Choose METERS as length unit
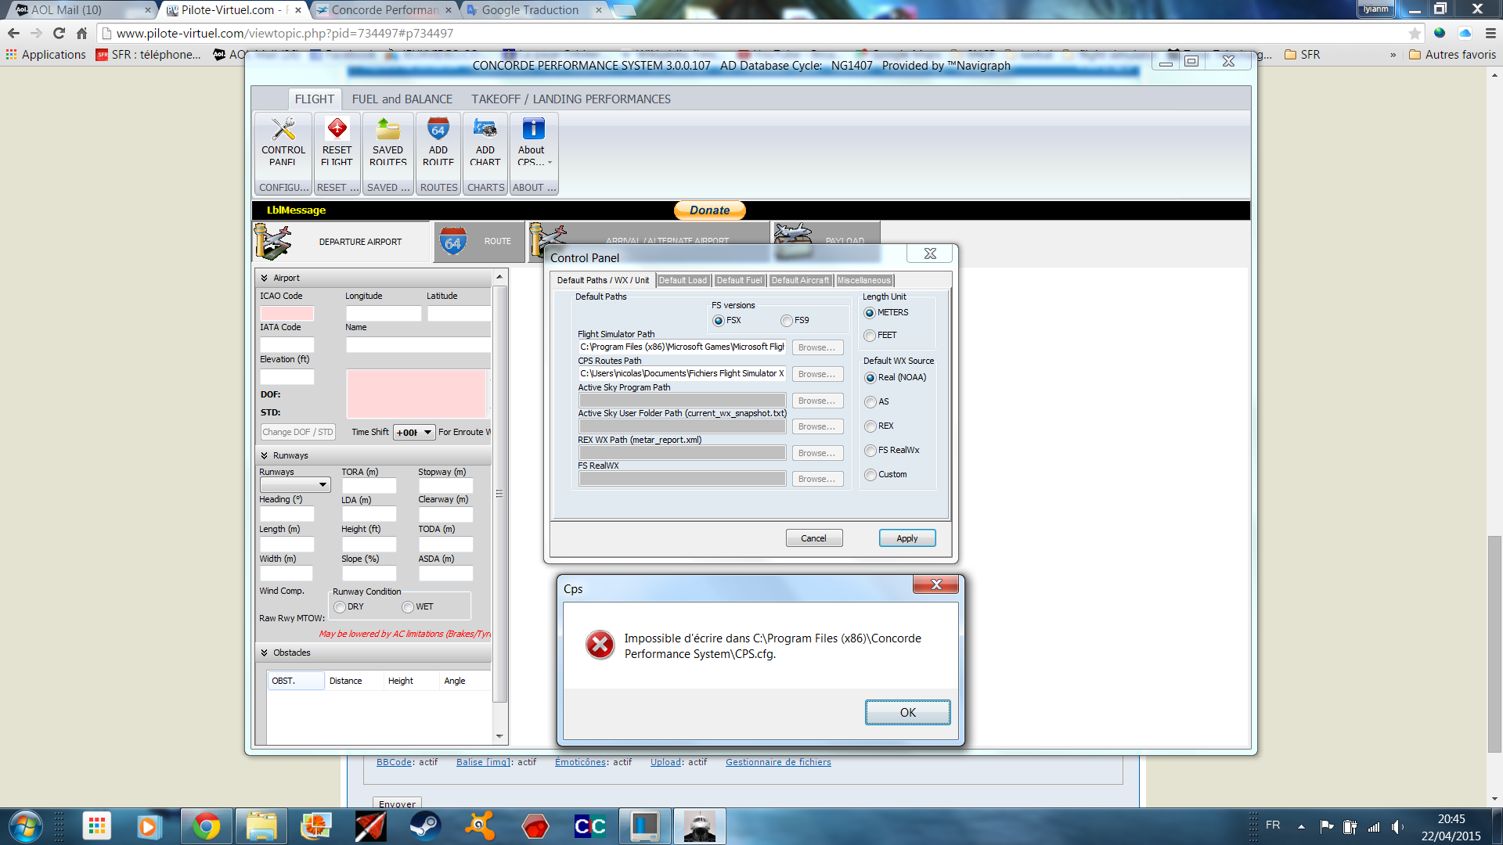Screen dimensions: 1503x845 click(x=869, y=313)
